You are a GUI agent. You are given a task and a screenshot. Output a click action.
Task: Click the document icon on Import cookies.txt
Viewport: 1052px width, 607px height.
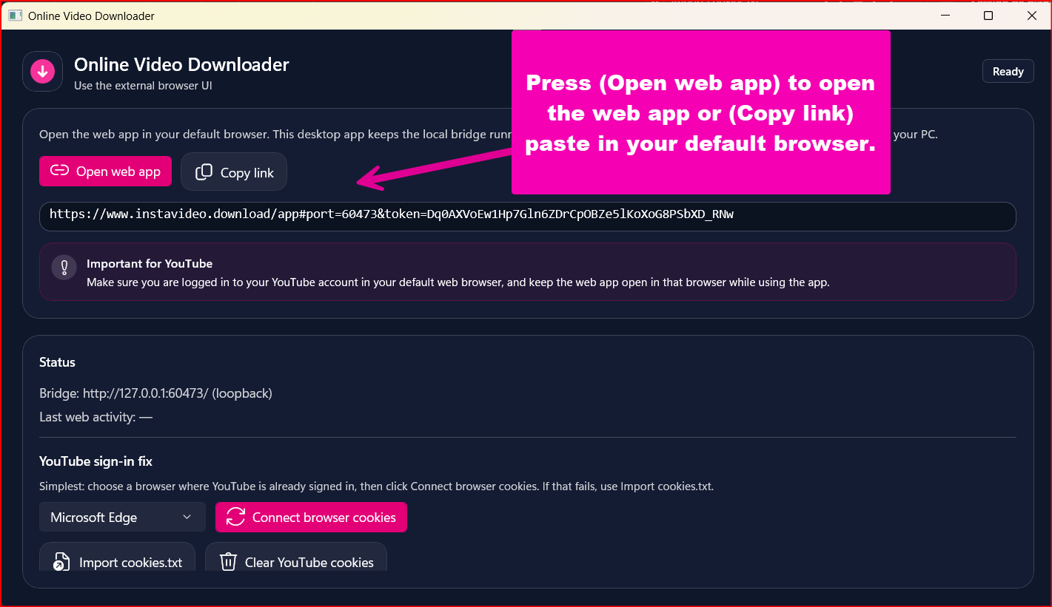coord(62,562)
